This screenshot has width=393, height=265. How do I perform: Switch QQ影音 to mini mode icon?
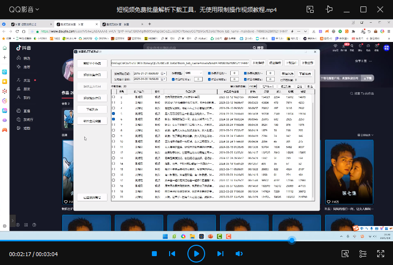pos(310,9)
